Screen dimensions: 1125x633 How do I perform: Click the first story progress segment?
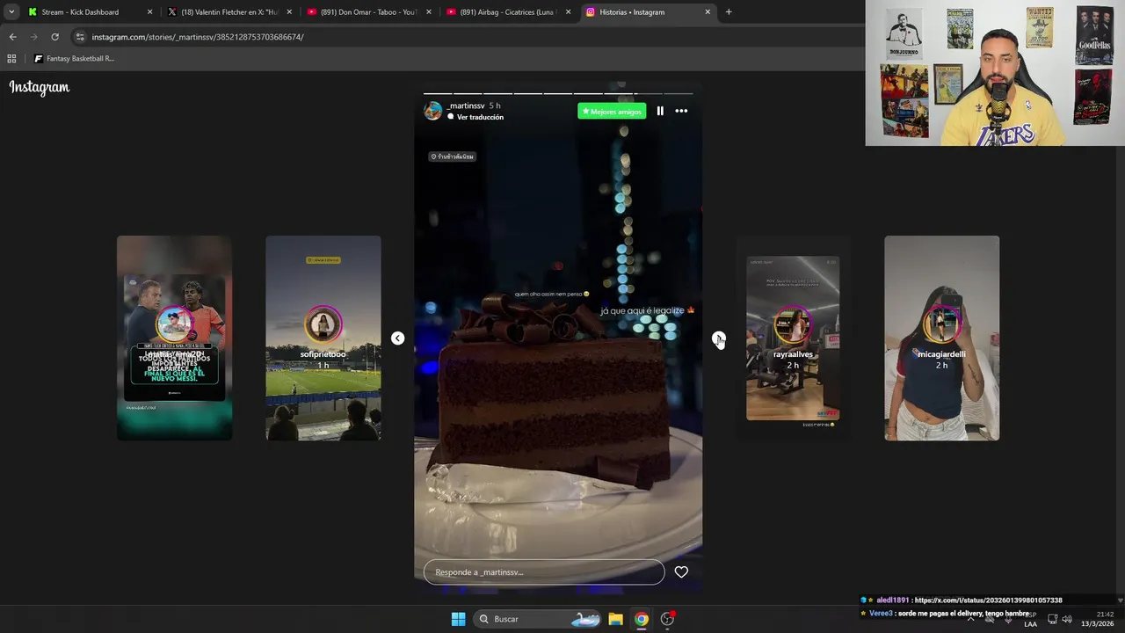pyautogui.click(x=438, y=93)
